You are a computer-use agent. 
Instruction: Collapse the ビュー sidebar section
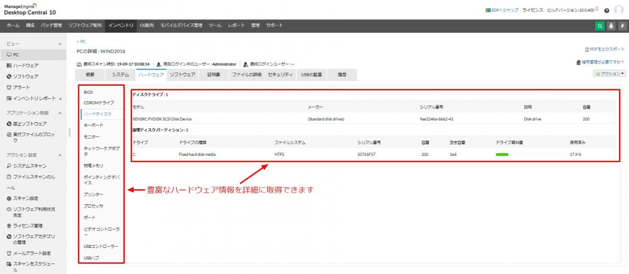(x=60, y=44)
